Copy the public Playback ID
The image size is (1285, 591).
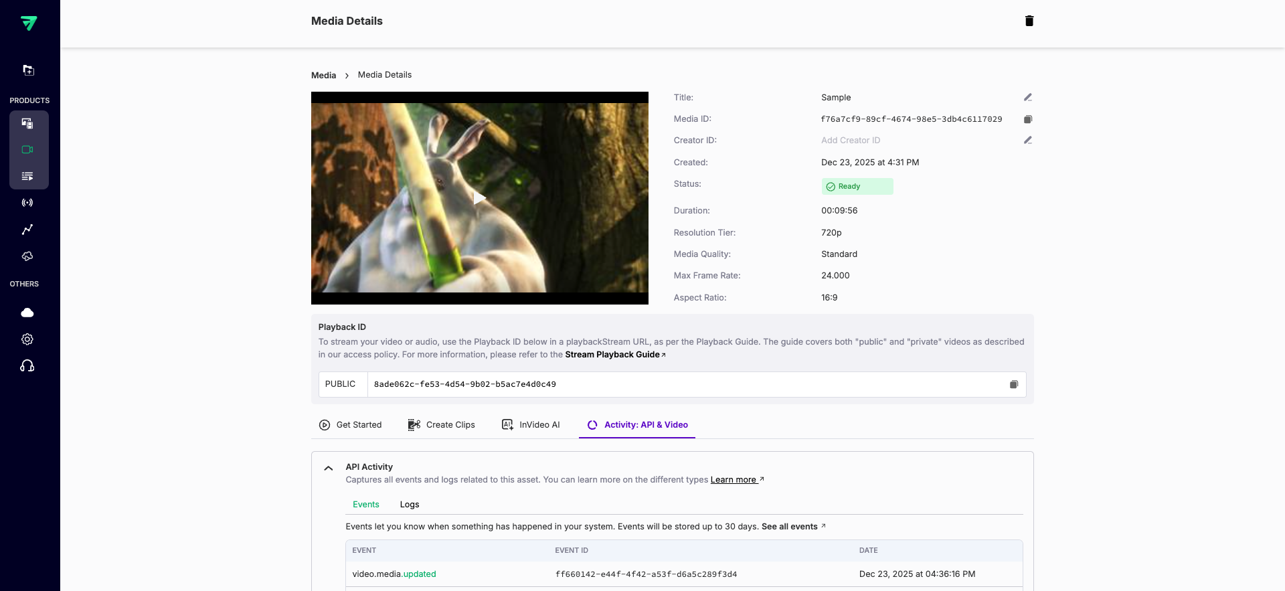coord(1014,384)
